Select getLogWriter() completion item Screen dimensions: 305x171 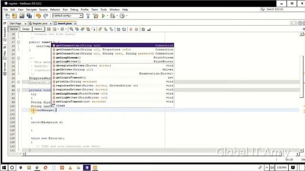pyautogui.click(x=112, y=61)
